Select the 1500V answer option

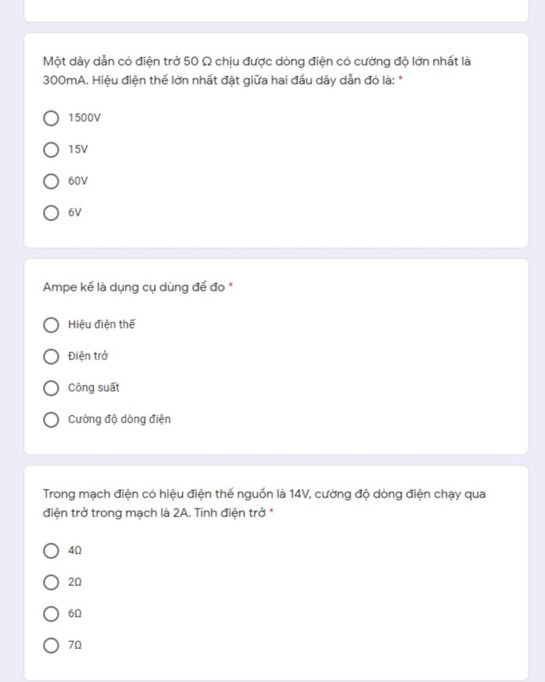coord(51,118)
